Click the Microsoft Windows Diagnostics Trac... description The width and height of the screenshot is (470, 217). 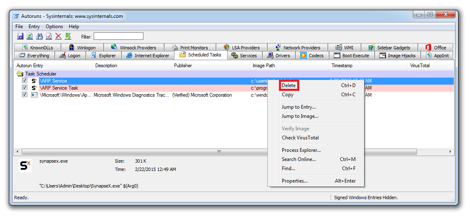point(131,95)
